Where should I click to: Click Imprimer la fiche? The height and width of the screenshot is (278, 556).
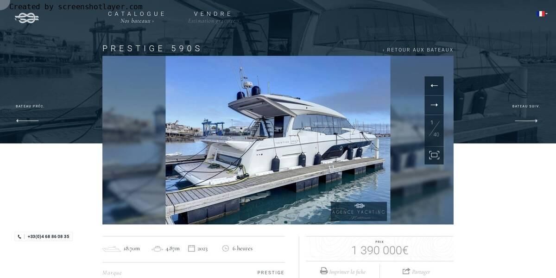point(347,272)
